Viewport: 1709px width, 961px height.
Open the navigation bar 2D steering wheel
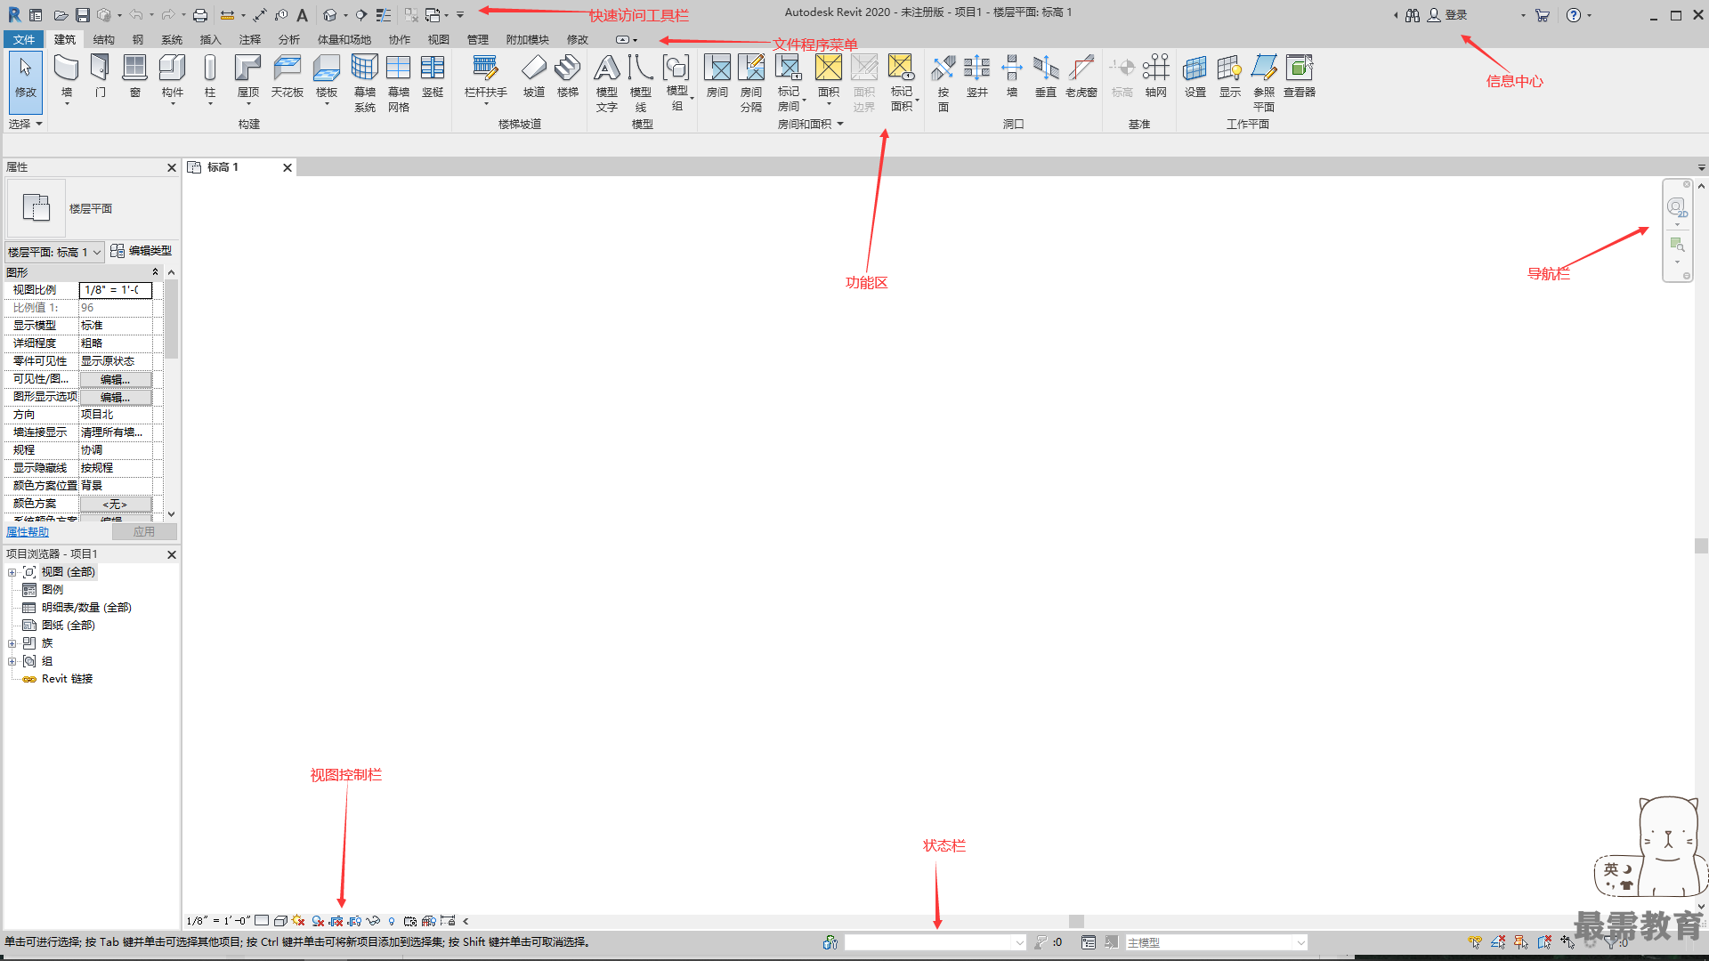[x=1677, y=208]
